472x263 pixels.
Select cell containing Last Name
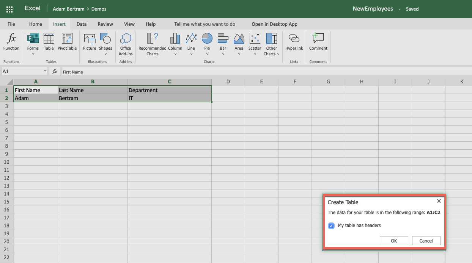tap(93, 90)
